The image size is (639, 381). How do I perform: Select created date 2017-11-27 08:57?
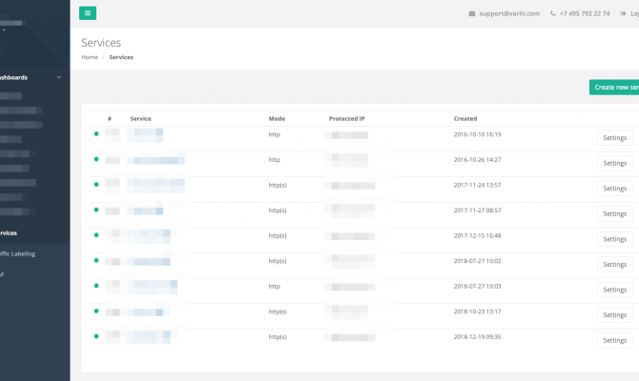point(477,211)
